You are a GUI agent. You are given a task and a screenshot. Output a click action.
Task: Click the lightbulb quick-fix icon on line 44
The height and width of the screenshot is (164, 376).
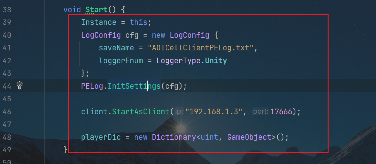(x=19, y=85)
